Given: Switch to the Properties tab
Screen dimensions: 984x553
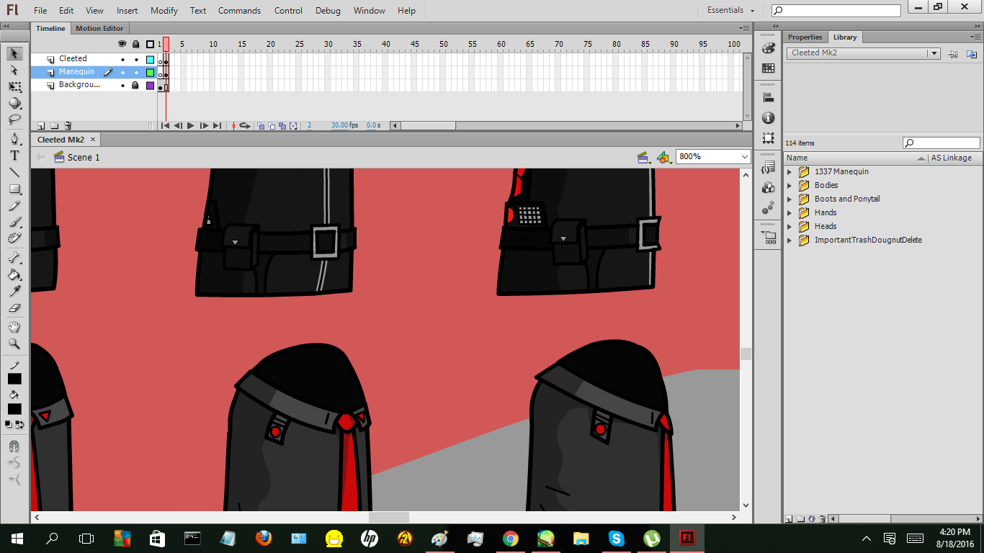Looking at the screenshot, I should point(805,37).
